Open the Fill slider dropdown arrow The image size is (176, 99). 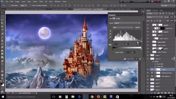pyautogui.click(x=175, y=21)
